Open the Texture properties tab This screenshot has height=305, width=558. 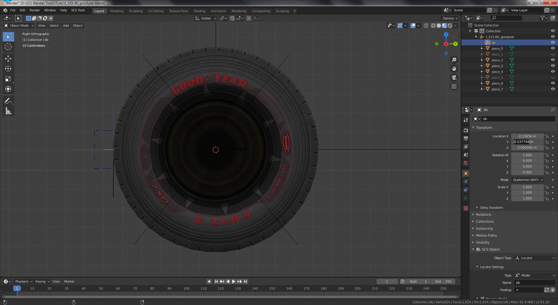(x=466, y=208)
